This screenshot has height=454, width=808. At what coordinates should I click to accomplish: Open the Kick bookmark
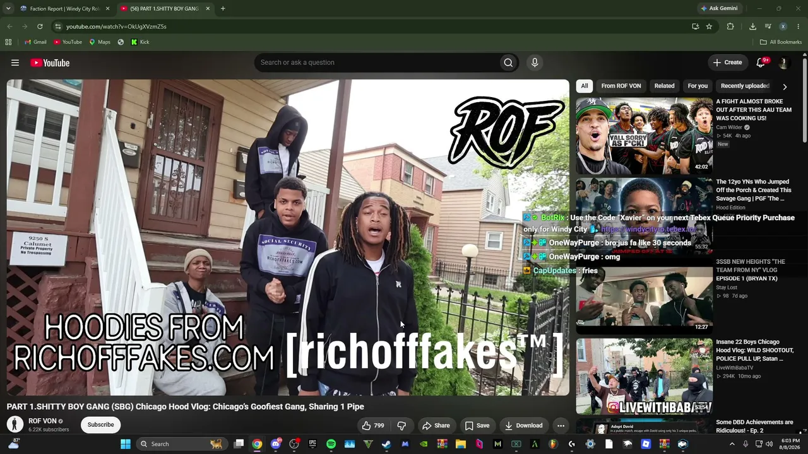(x=140, y=42)
